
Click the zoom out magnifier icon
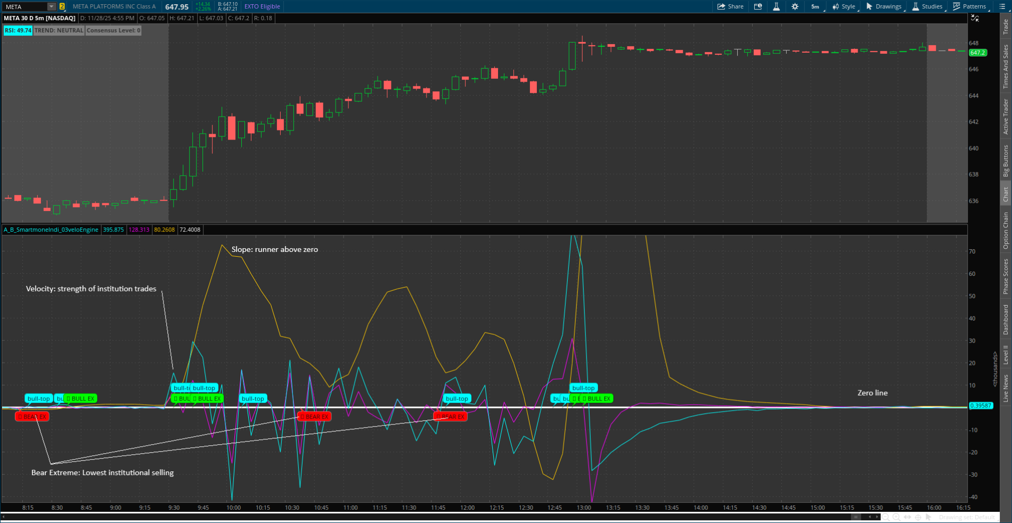coord(886,517)
